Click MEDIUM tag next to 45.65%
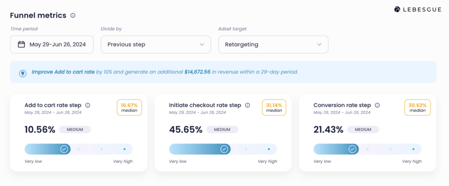 coord(222,129)
